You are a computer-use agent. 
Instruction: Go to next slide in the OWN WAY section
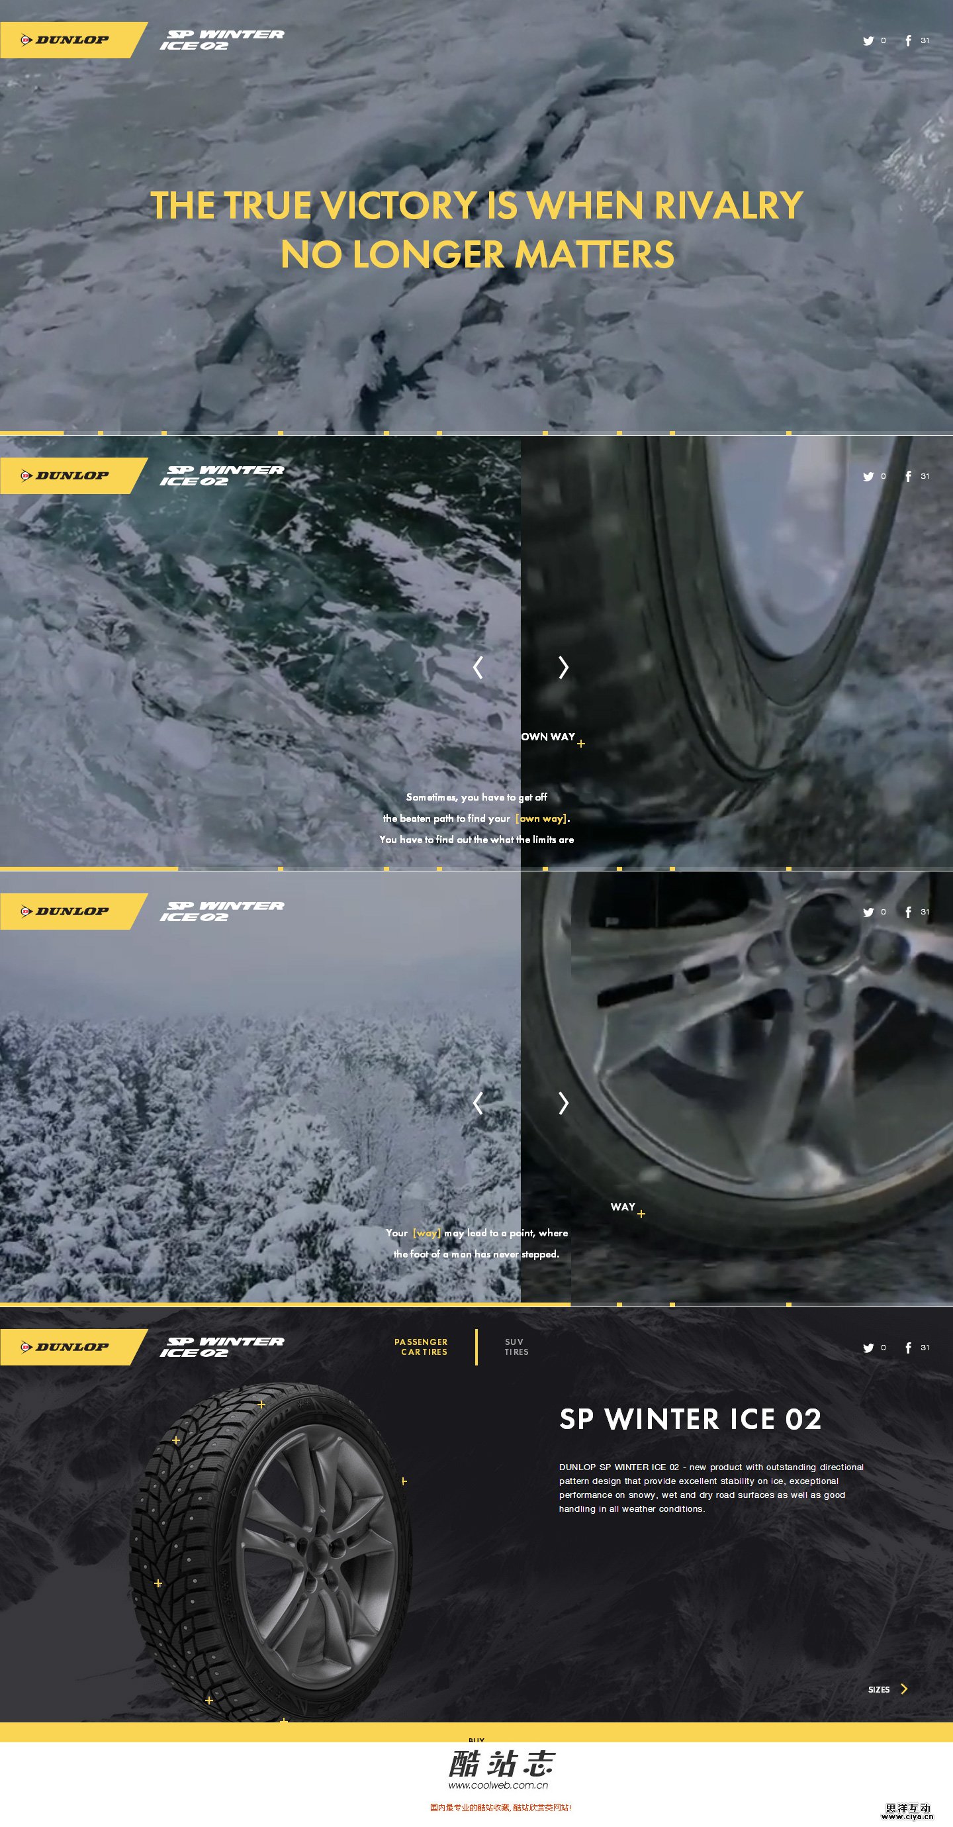[x=564, y=667]
